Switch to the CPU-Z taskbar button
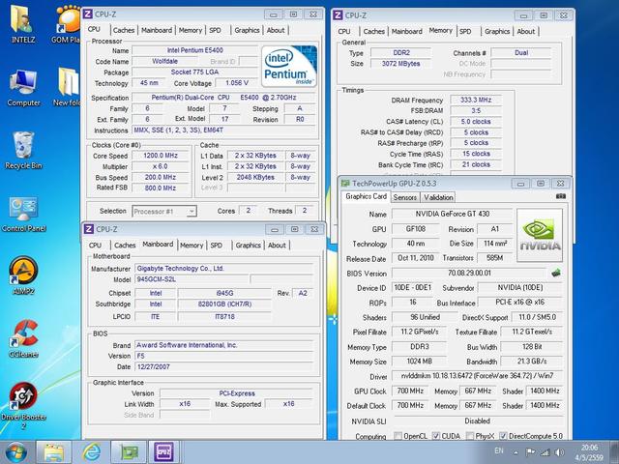619x464 pixels. click(x=165, y=452)
